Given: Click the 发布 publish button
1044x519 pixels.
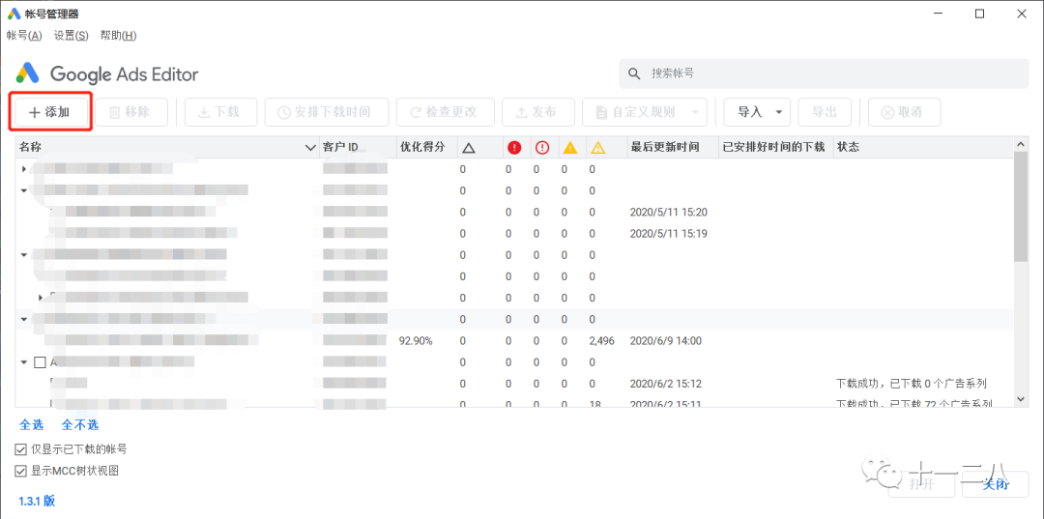Looking at the screenshot, I should [538, 112].
